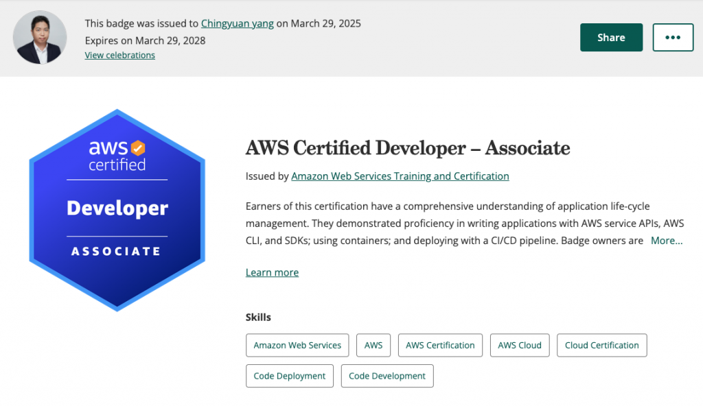The image size is (703, 406).
Task: Click the Learn more link
Action: coord(272,272)
